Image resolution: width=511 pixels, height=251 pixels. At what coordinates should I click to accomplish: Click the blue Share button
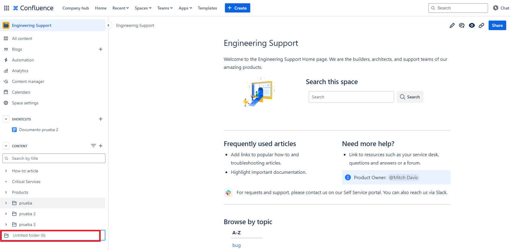click(497, 25)
